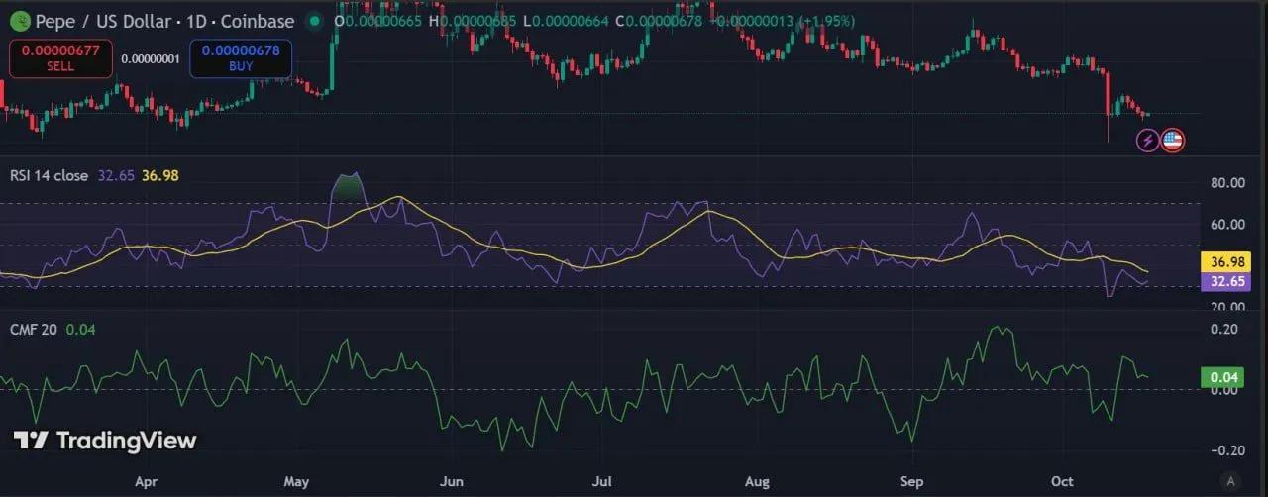The image size is (1268, 497).
Task: Click the US flag economic event icon
Action: click(1173, 141)
